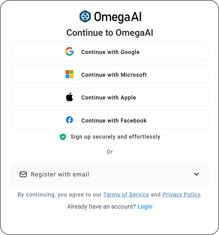Click the OmegaAI hexagon logo icon
This screenshot has width=219, height=235.
click(x=85, y=17)
